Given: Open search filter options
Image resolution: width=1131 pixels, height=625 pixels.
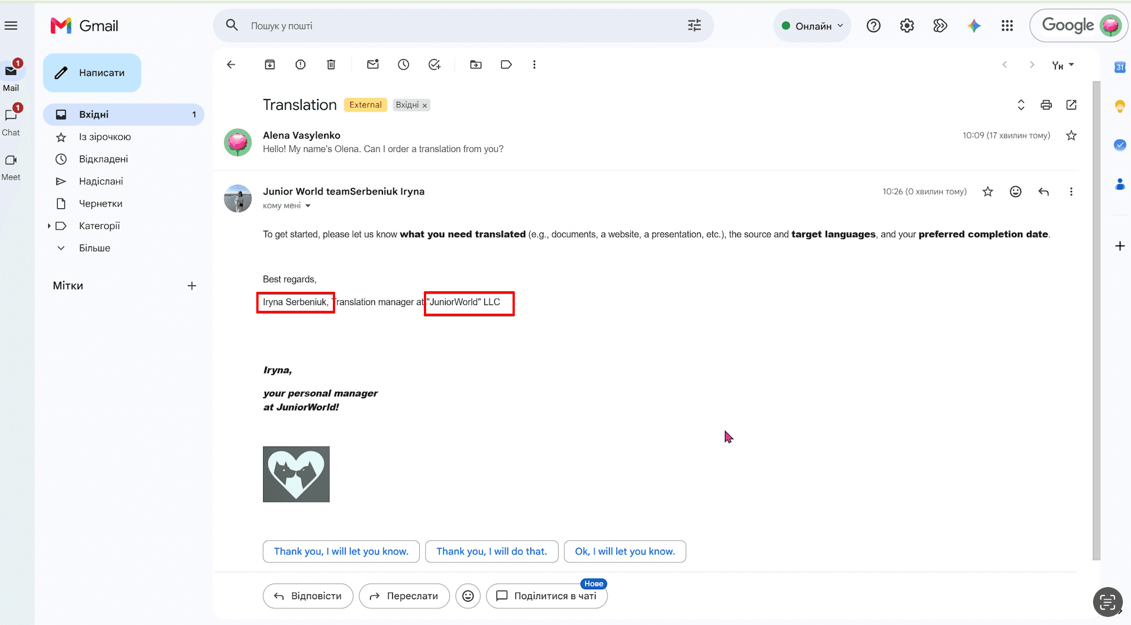Looking at the screenshot, I should pos(694,25).
